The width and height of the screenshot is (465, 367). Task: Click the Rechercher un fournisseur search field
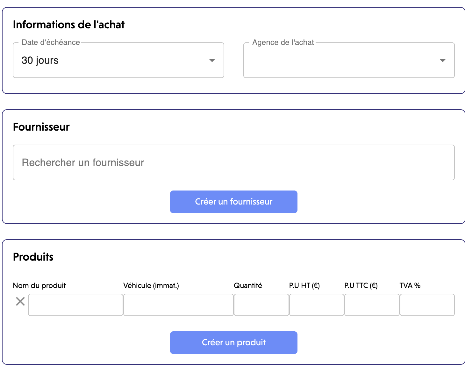click(x=233, y=162)
